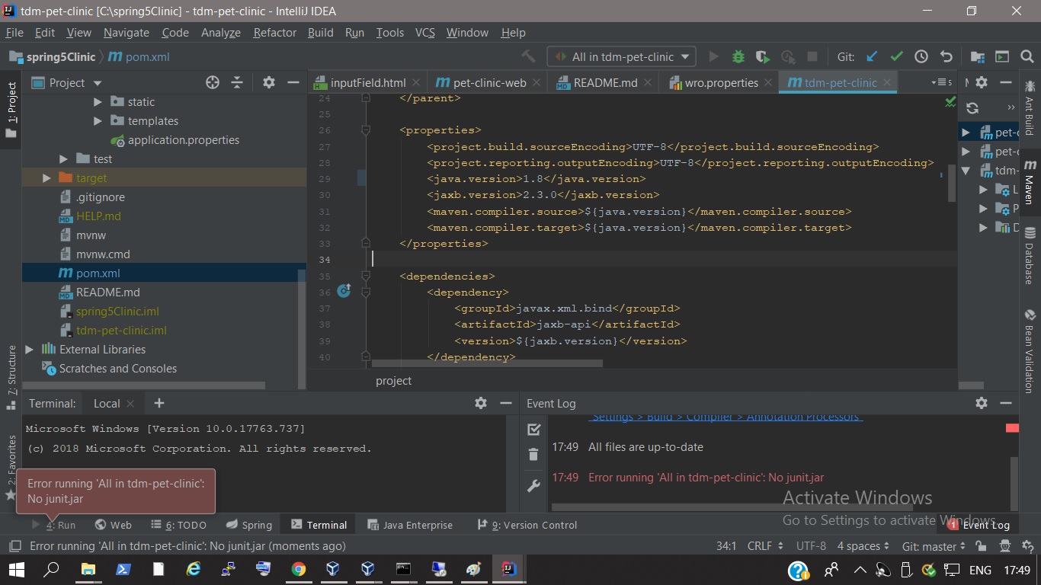Collapse all nodes in the Project panel
1041x585 pixels.
coord(237,82)
